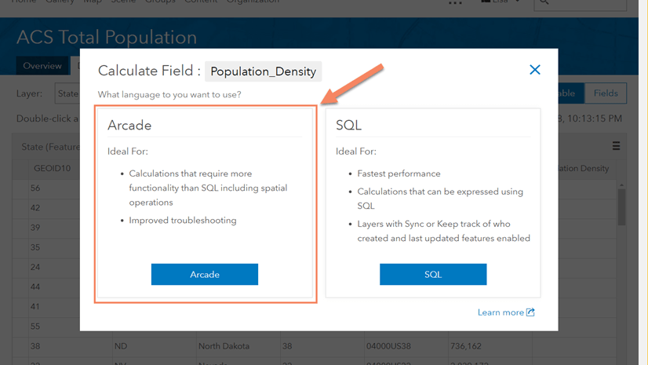Viewport: 648px width, 365px height.
Task: Expand the Layer dropdown showing State
Action: (x=67, y=93)
